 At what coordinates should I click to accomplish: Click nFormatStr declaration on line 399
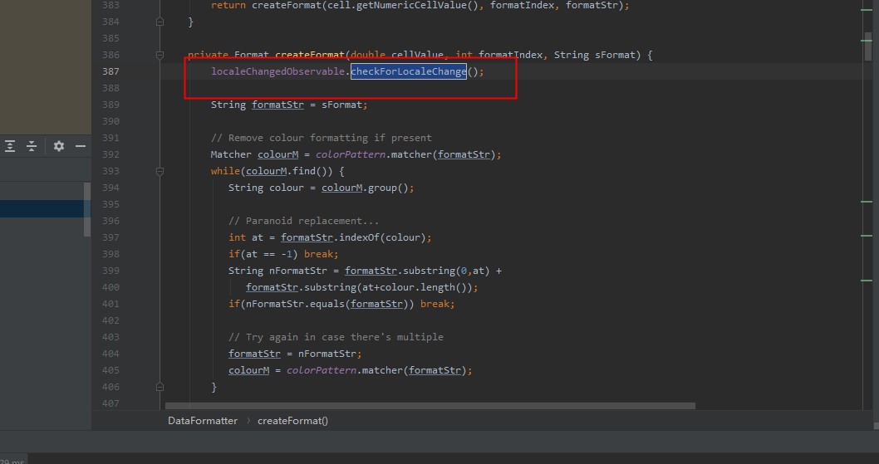coord(297,271)
